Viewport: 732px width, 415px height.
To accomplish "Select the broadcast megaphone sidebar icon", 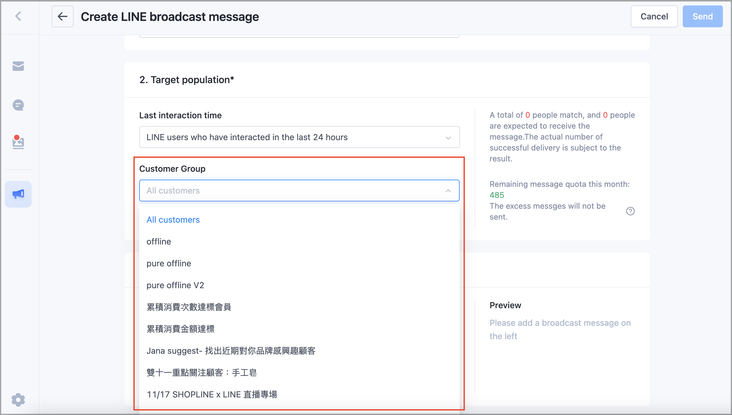I will (x=18, y=194).
